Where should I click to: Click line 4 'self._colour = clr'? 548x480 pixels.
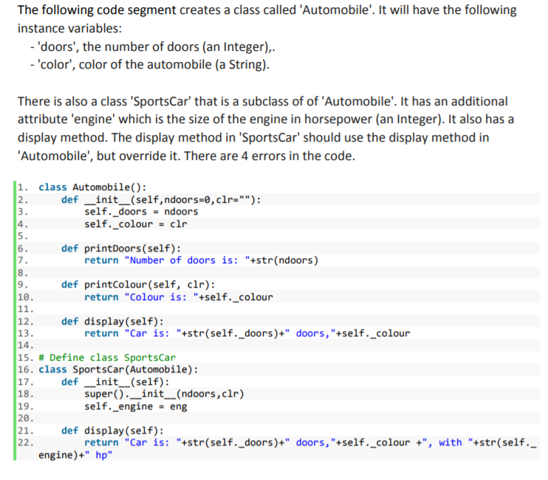click(x=136, y=224)
